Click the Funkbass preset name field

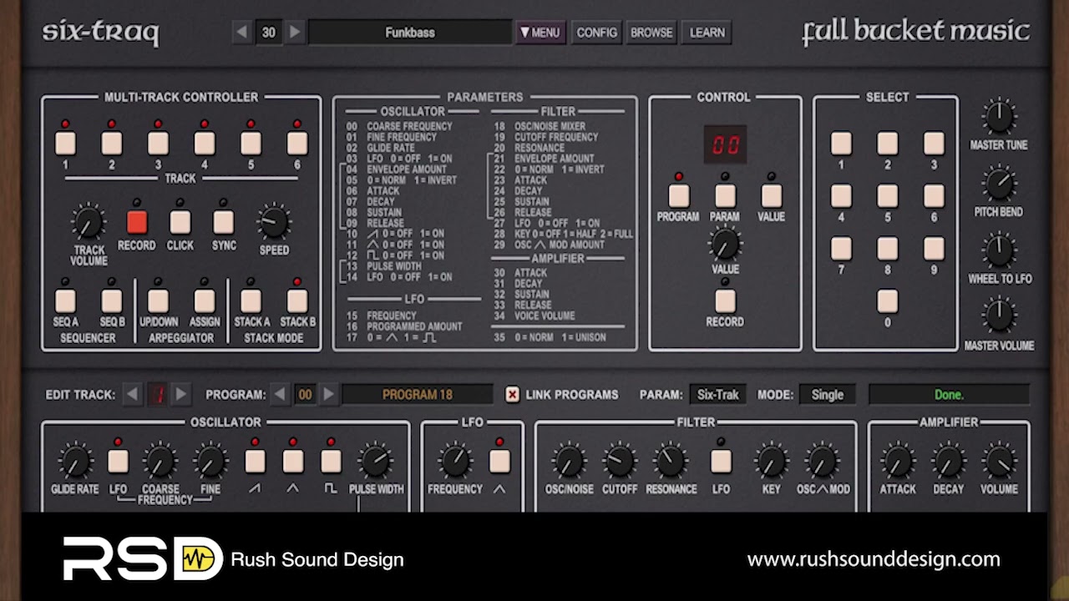pyautogui.click(x=410, y=33)
